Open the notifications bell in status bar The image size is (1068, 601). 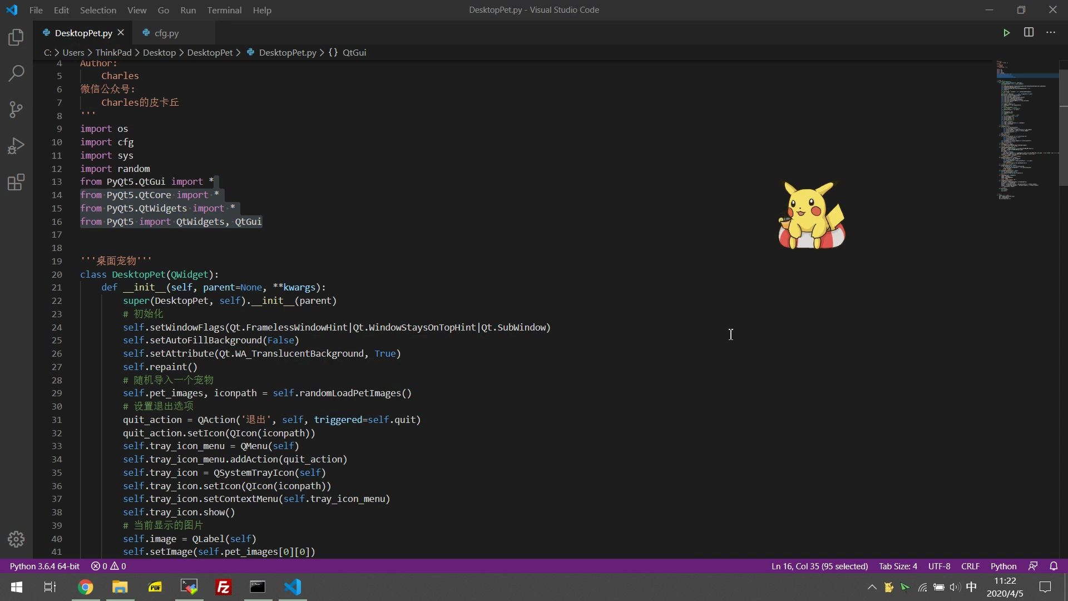click(1054, 566)
